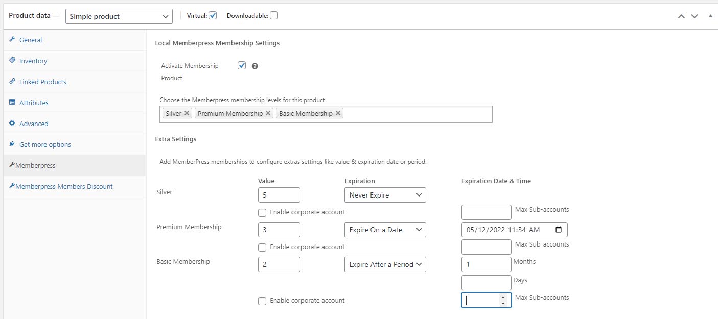Toggle the Downloadable checkbox
This screenshot has width=718, height=319.
tap(274, 15)
